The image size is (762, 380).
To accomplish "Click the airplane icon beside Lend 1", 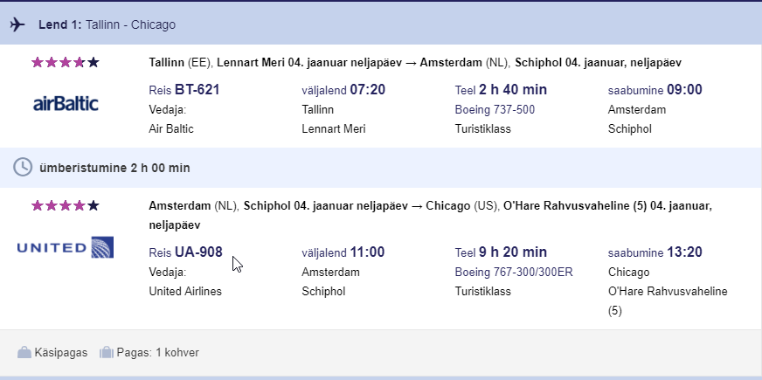I will (18, 24).
